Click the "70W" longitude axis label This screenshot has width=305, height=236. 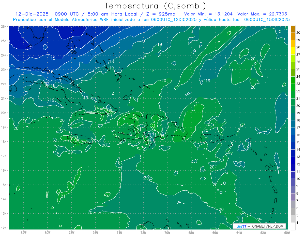[167, 232]
